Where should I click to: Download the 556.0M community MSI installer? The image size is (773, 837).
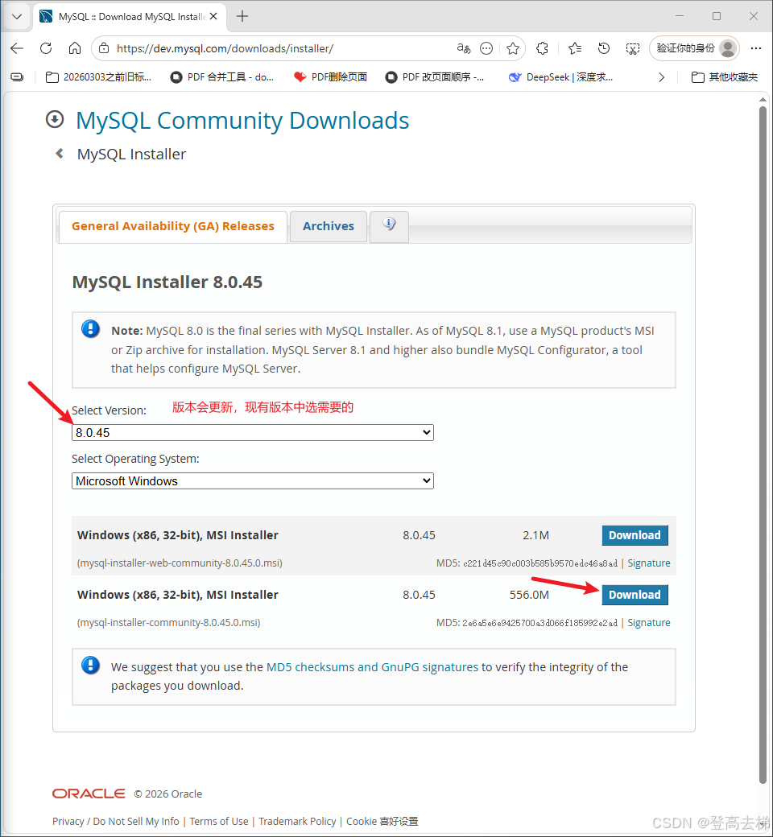635,595
